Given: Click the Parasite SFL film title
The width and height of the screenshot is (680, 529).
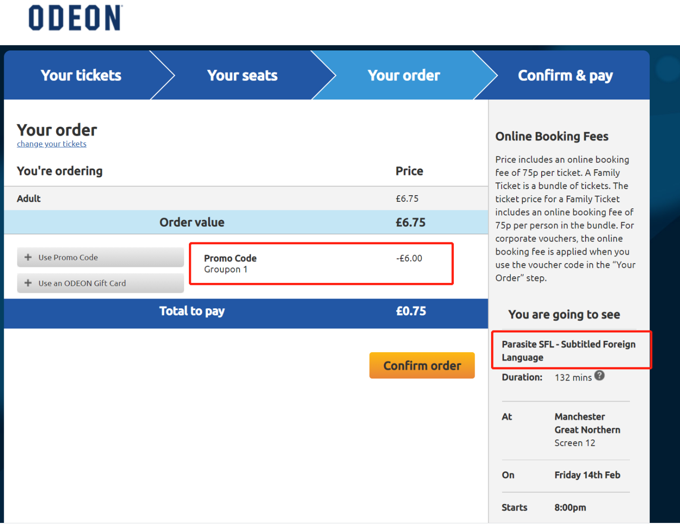Looking at the screenshot, I should 569,350.
